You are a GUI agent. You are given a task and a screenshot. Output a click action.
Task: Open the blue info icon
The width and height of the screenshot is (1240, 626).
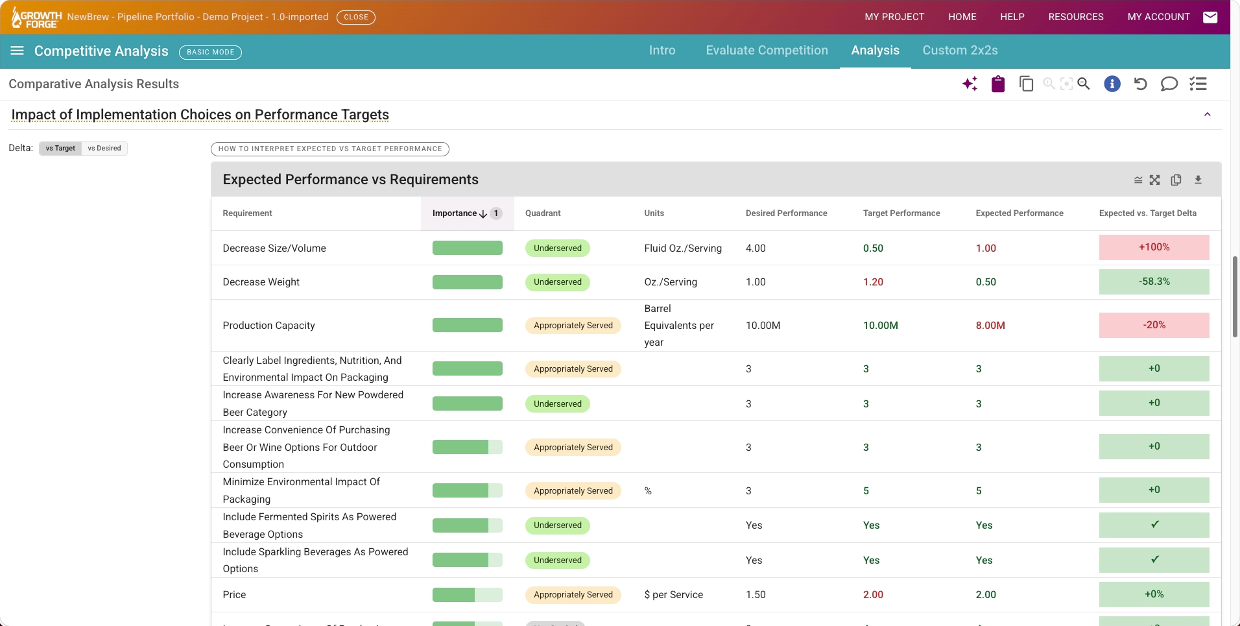coord(1112,84)
